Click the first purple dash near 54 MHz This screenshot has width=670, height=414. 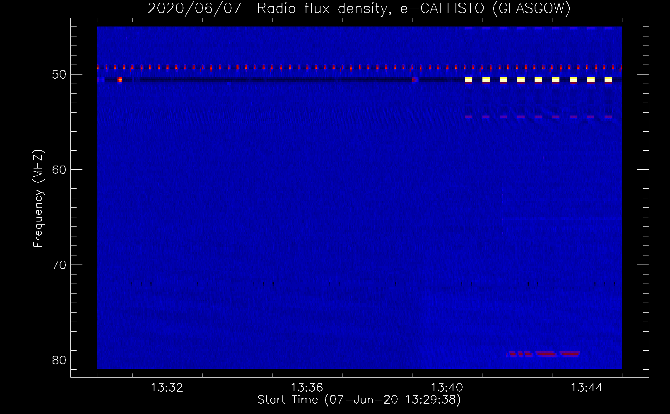click(x=468, y=117)
